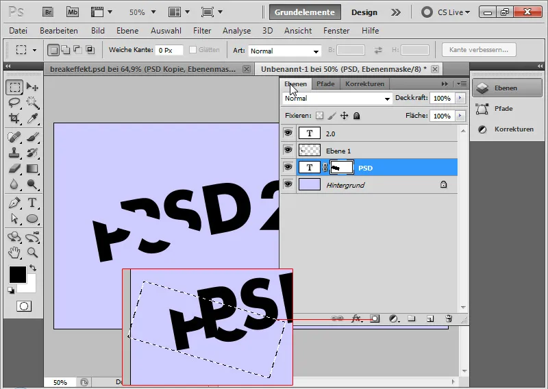Viewport: 548px width, 389px height.
Task: Show more workspaces with double arrow
Action: point(396,12)
